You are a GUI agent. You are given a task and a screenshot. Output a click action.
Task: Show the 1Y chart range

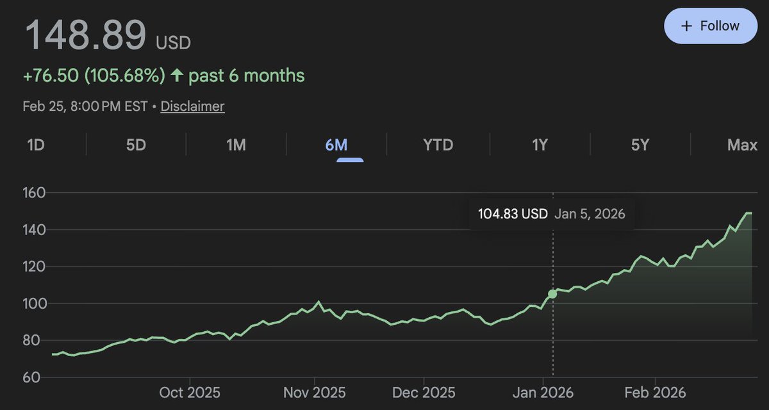pos(540,145)
